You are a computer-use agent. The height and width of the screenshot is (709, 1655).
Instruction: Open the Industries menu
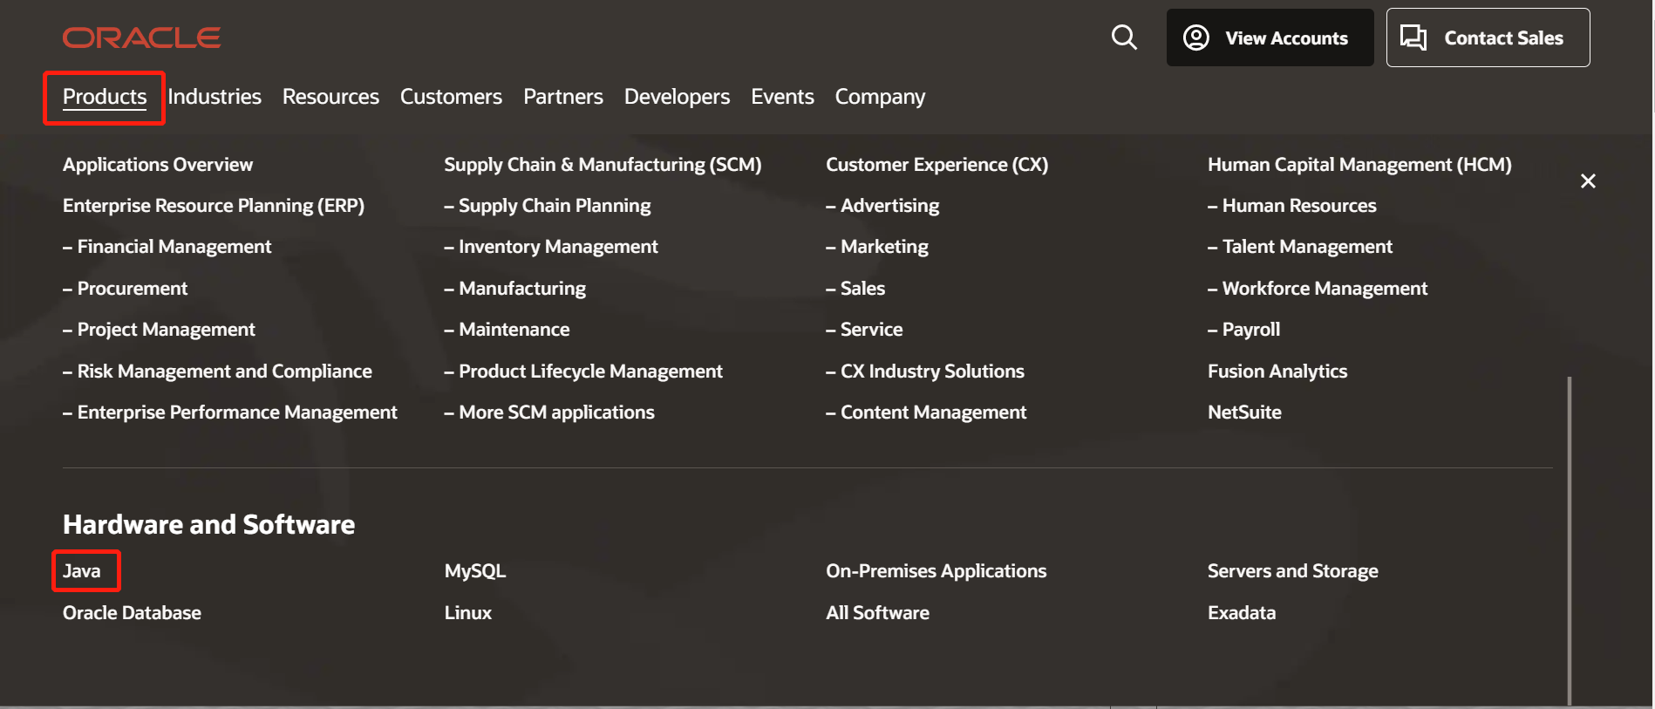coord(215,97)
